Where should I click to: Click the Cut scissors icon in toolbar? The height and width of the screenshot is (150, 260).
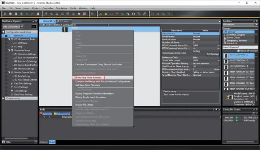point(5,14)
